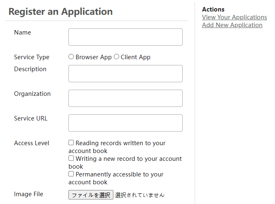Focus the Description text box
This screenshot has width=275, height=204.
[125, 74]
